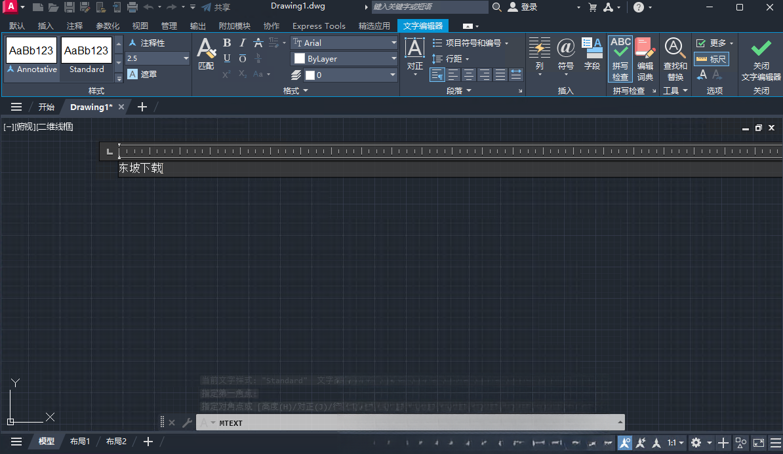Open the Columns tool
Image resolution: width=783 pixels, height=454 pixels.
539,56
